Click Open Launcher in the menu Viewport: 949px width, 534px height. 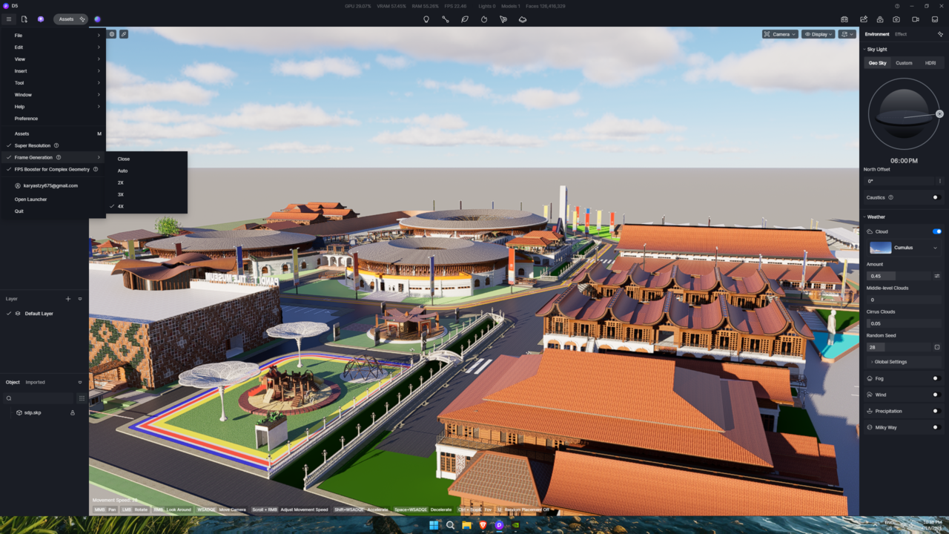click(30, 200)
